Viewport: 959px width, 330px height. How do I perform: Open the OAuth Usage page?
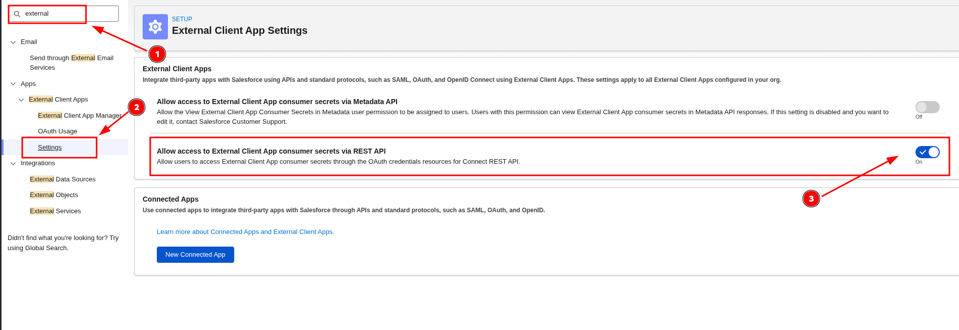pyautogui.click(x=58, y=131)
